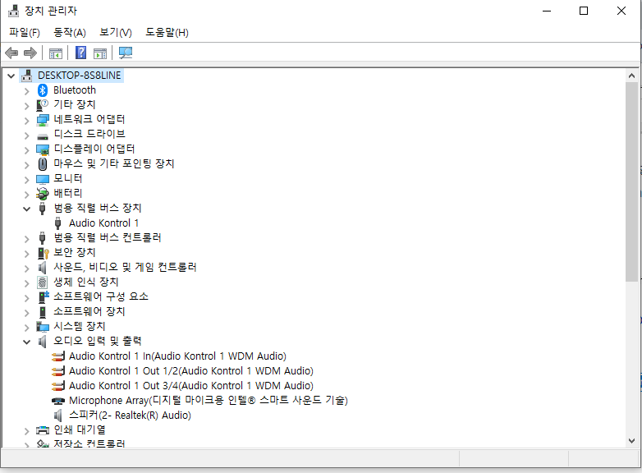The image size is (642, 473).
Task: Collapse the DESKTOP-8S8LINE root node
Action: (x=11, y=76)
